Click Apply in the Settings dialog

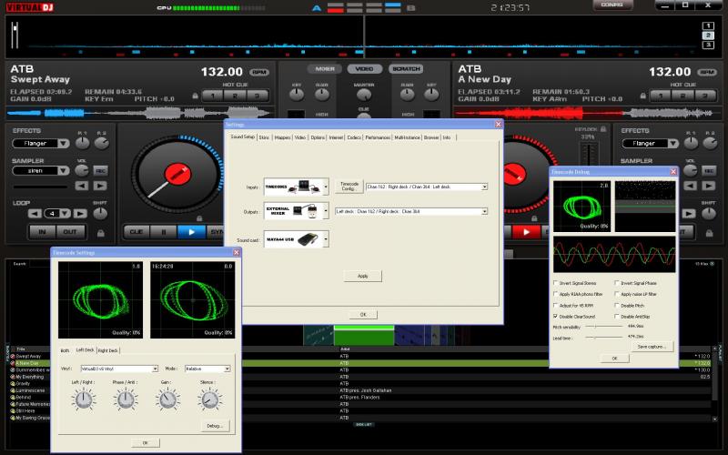(x=362, y=276)
